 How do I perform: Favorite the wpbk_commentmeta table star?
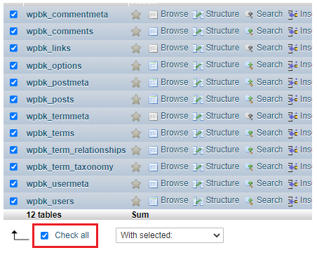pos(136,15)
